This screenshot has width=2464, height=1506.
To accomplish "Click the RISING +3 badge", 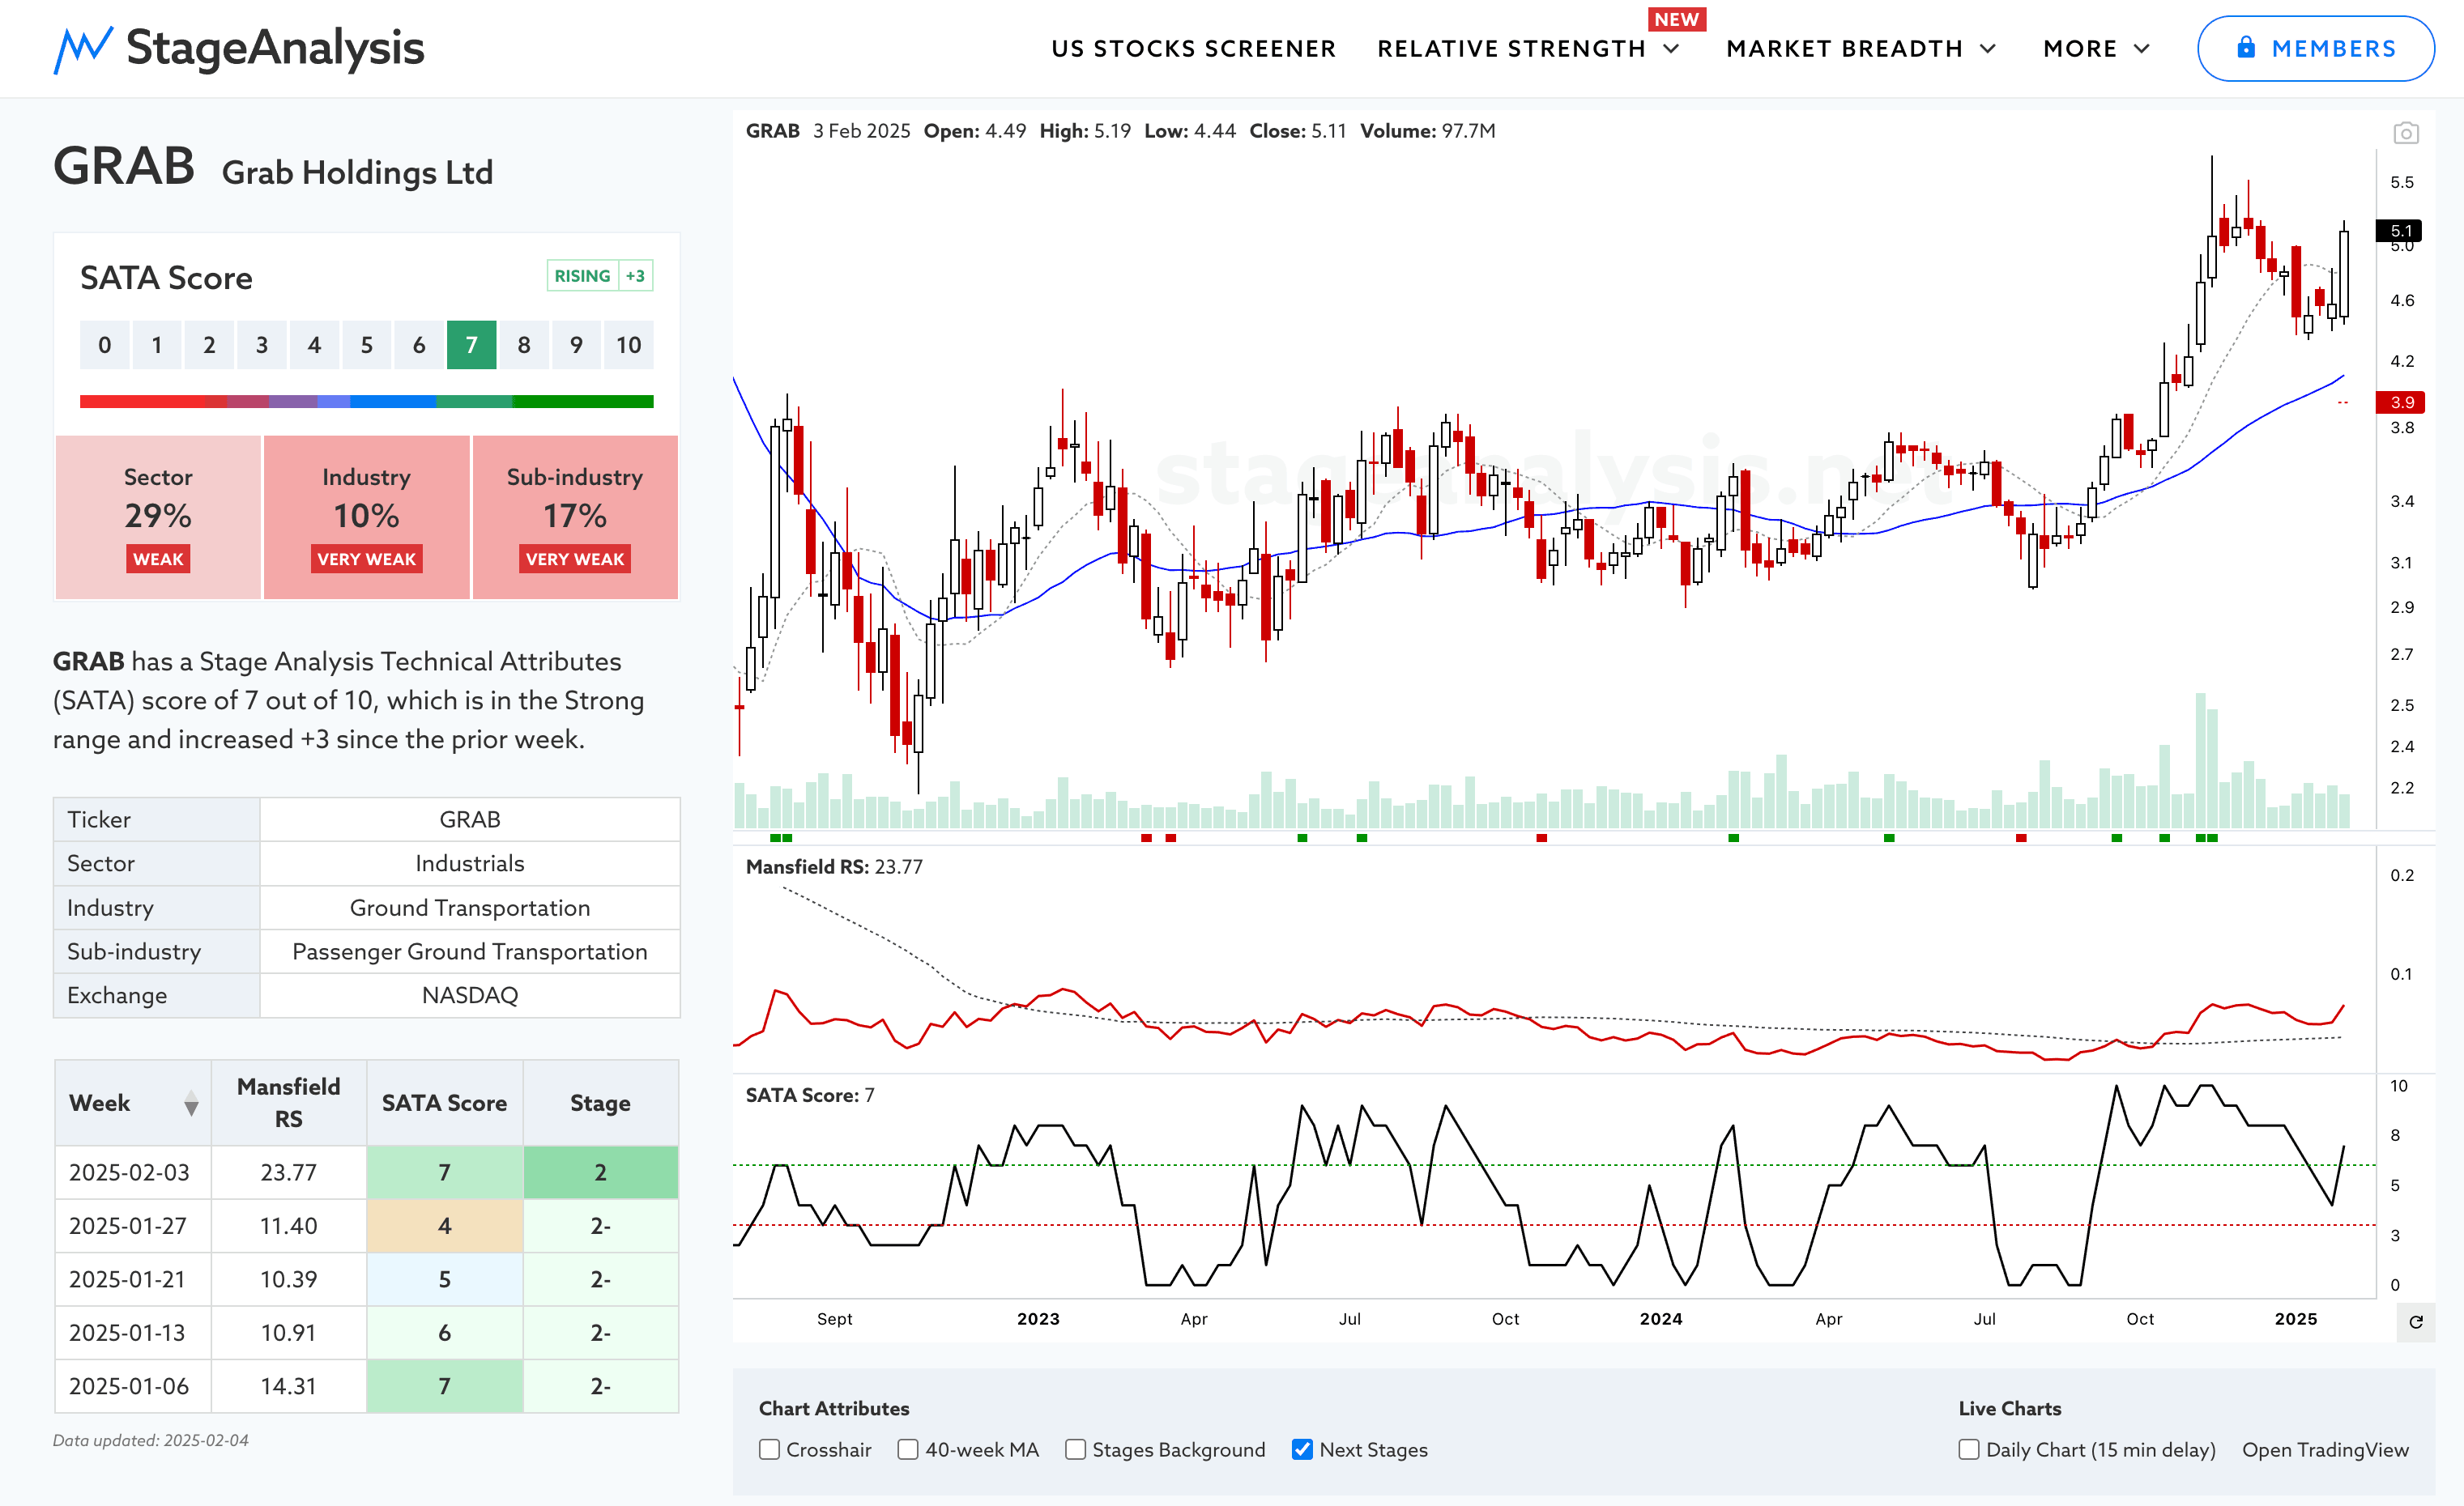I will click(x=600, y=276).
